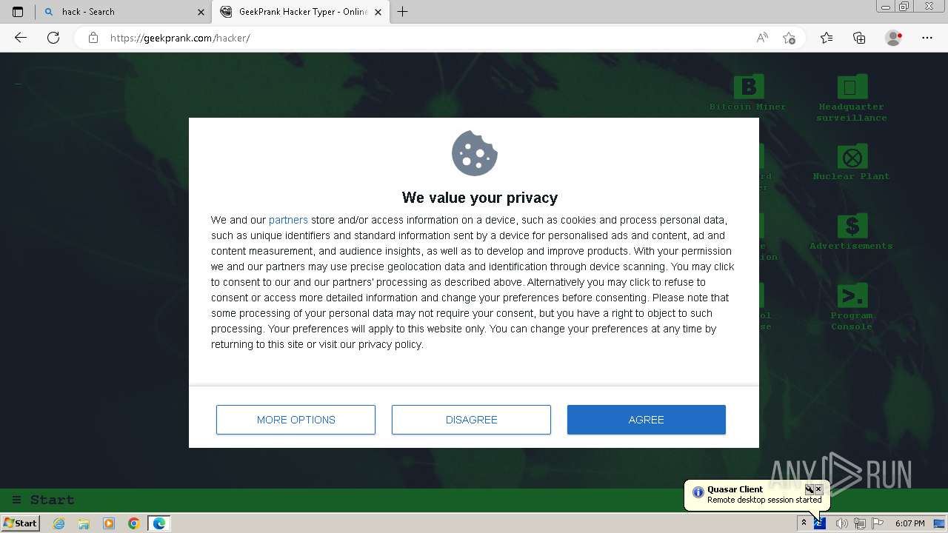Open the Program Console icon

coord(852,296)
